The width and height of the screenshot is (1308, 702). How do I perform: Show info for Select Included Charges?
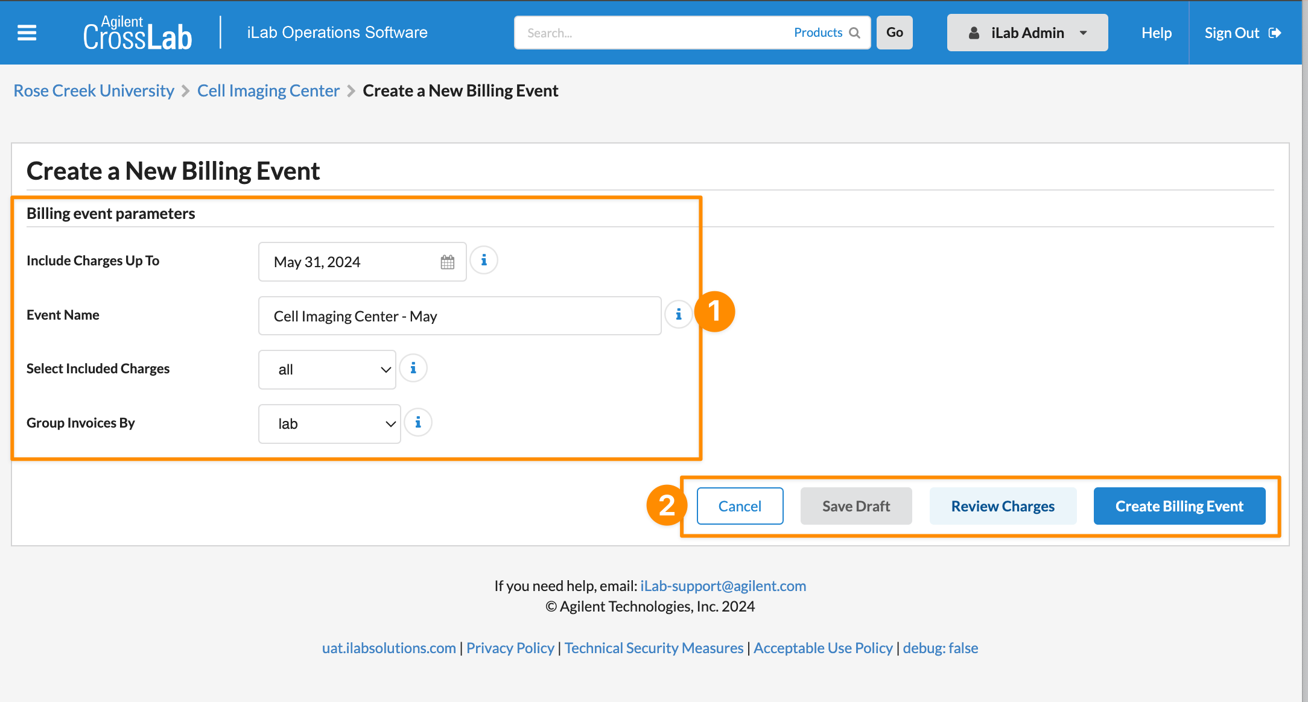tap(413, 368)
